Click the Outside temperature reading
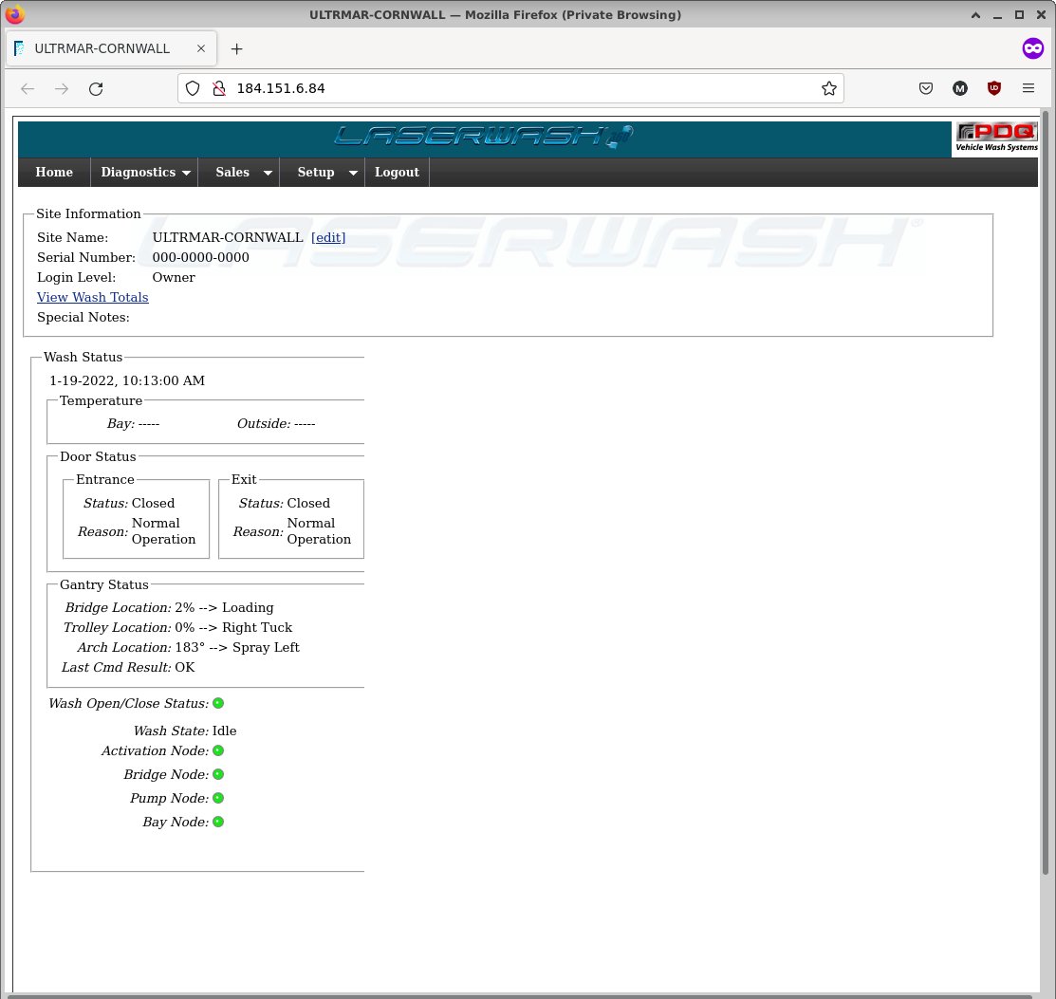Viewport: 1056px width, 999px height. (305, 424)
